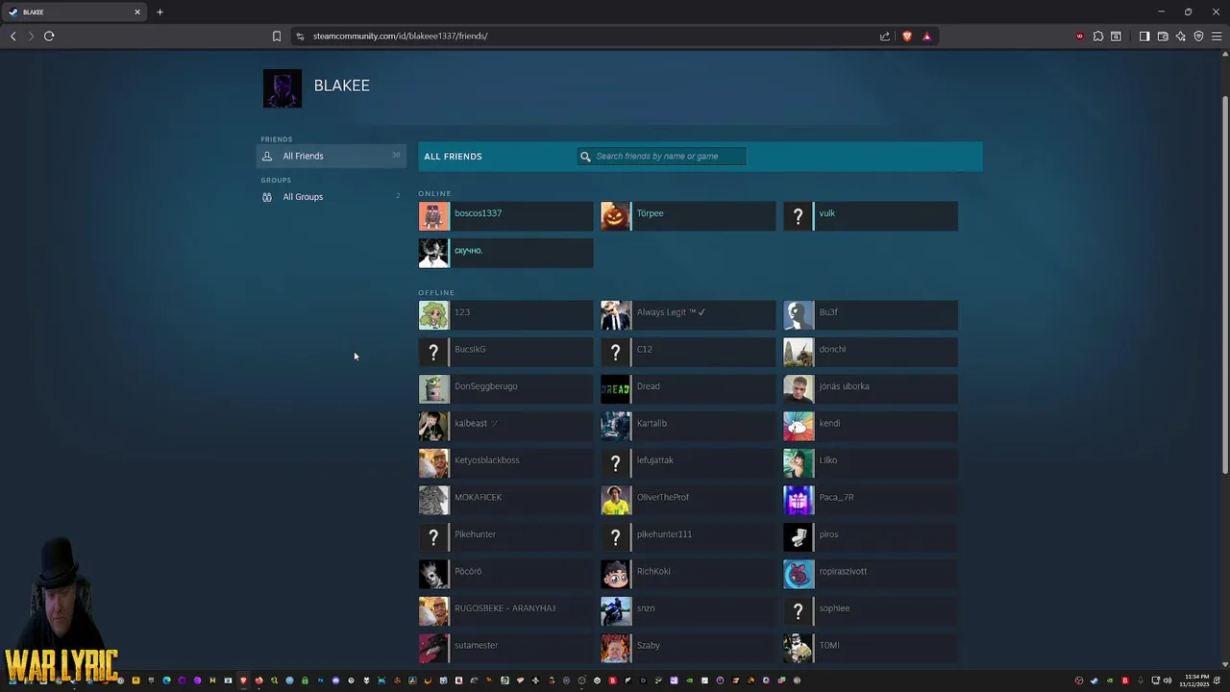Open friend Pöcörö

pyautogui.click(x=505, y=574)
